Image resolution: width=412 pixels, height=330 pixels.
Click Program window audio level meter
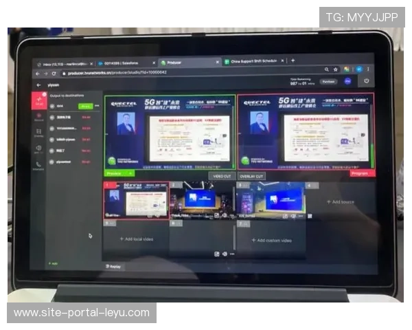tap(371, 136)
